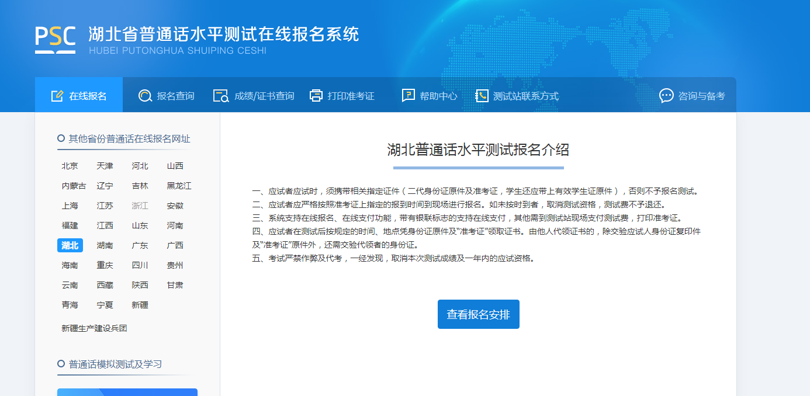Open the 新疆生产建设兵团 link
810x396 pixels.
click(94, 328)
